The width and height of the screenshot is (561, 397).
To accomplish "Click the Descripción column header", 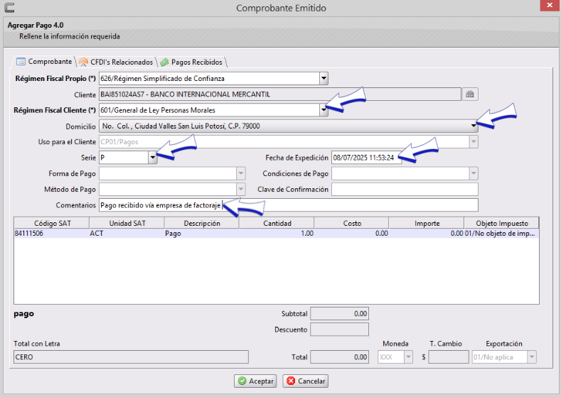I will coord(202,223).
